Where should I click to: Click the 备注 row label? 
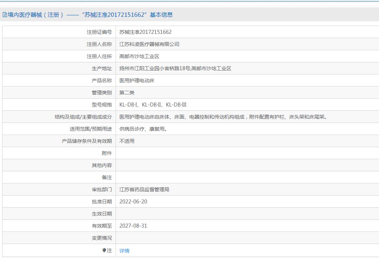(107, 177)
